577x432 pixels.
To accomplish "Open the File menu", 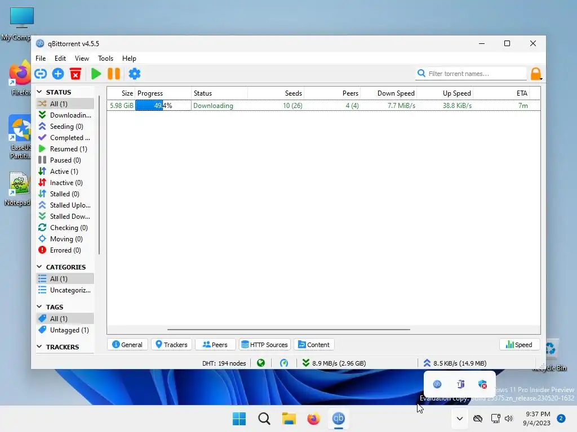I will (x=41, y=58).
